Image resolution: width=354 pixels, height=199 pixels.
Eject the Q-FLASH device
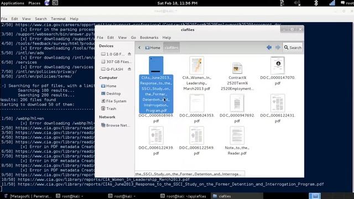point(129,69)
